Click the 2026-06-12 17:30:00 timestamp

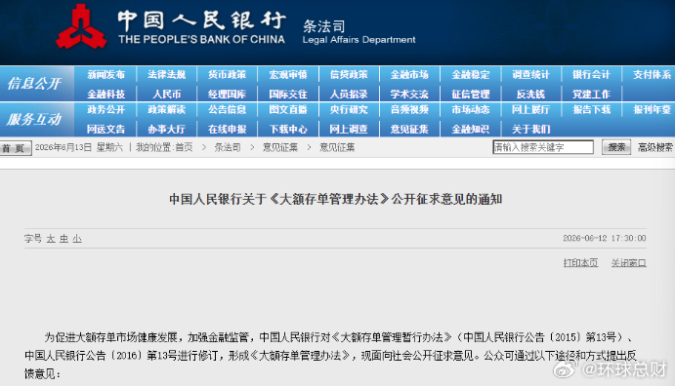click(x=604, y=238)
